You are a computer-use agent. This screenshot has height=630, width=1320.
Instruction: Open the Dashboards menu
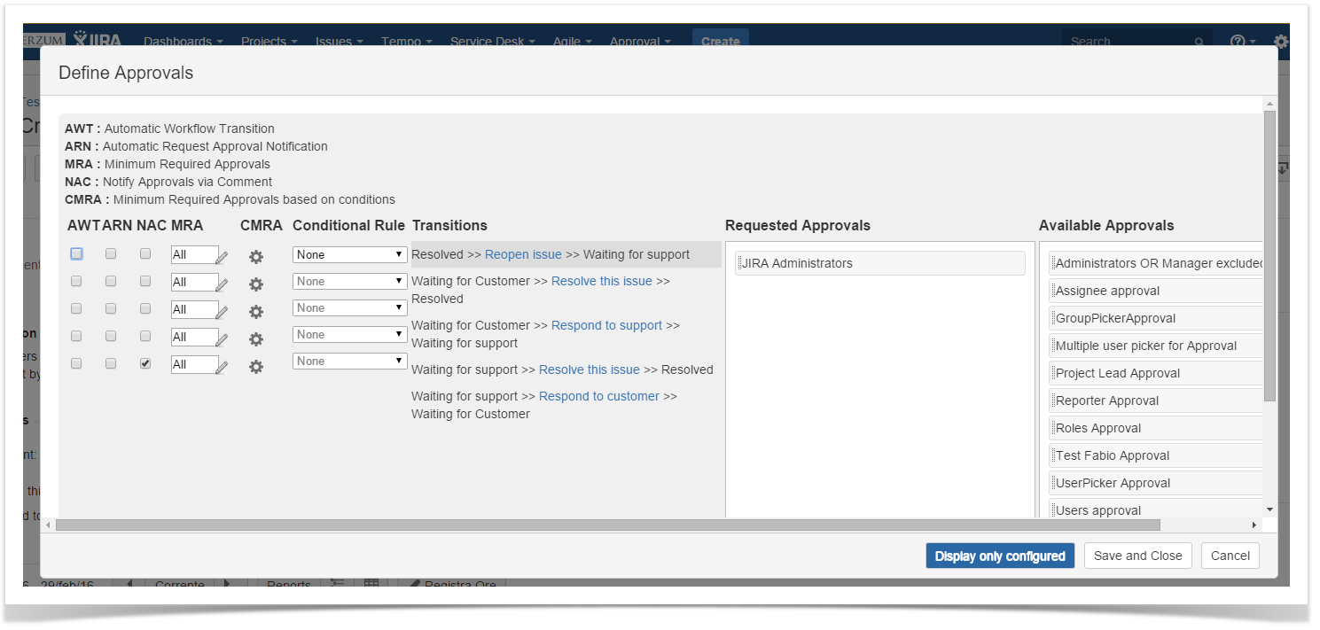[183, 41]
